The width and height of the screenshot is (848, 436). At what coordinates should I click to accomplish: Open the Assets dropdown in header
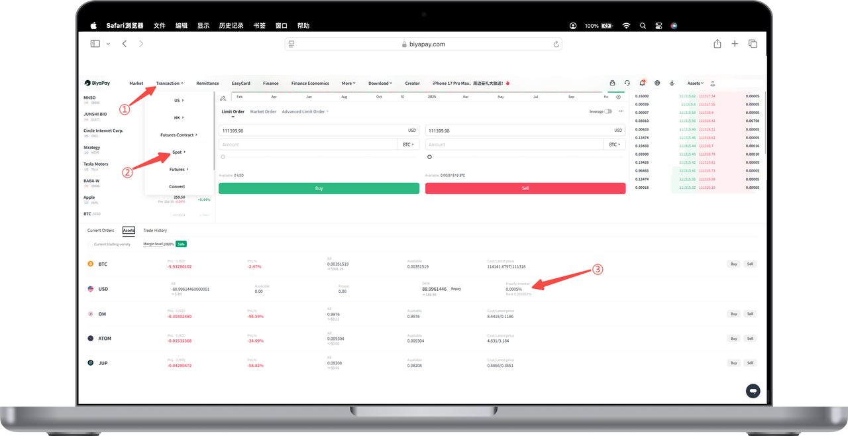695,83
